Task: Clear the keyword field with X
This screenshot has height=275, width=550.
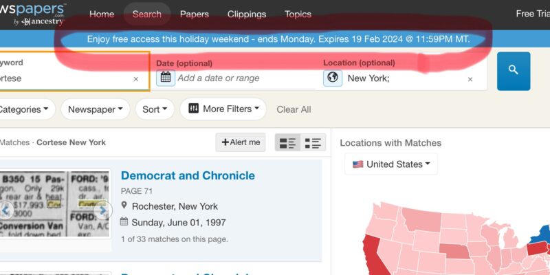Action: tap(135, 79)
